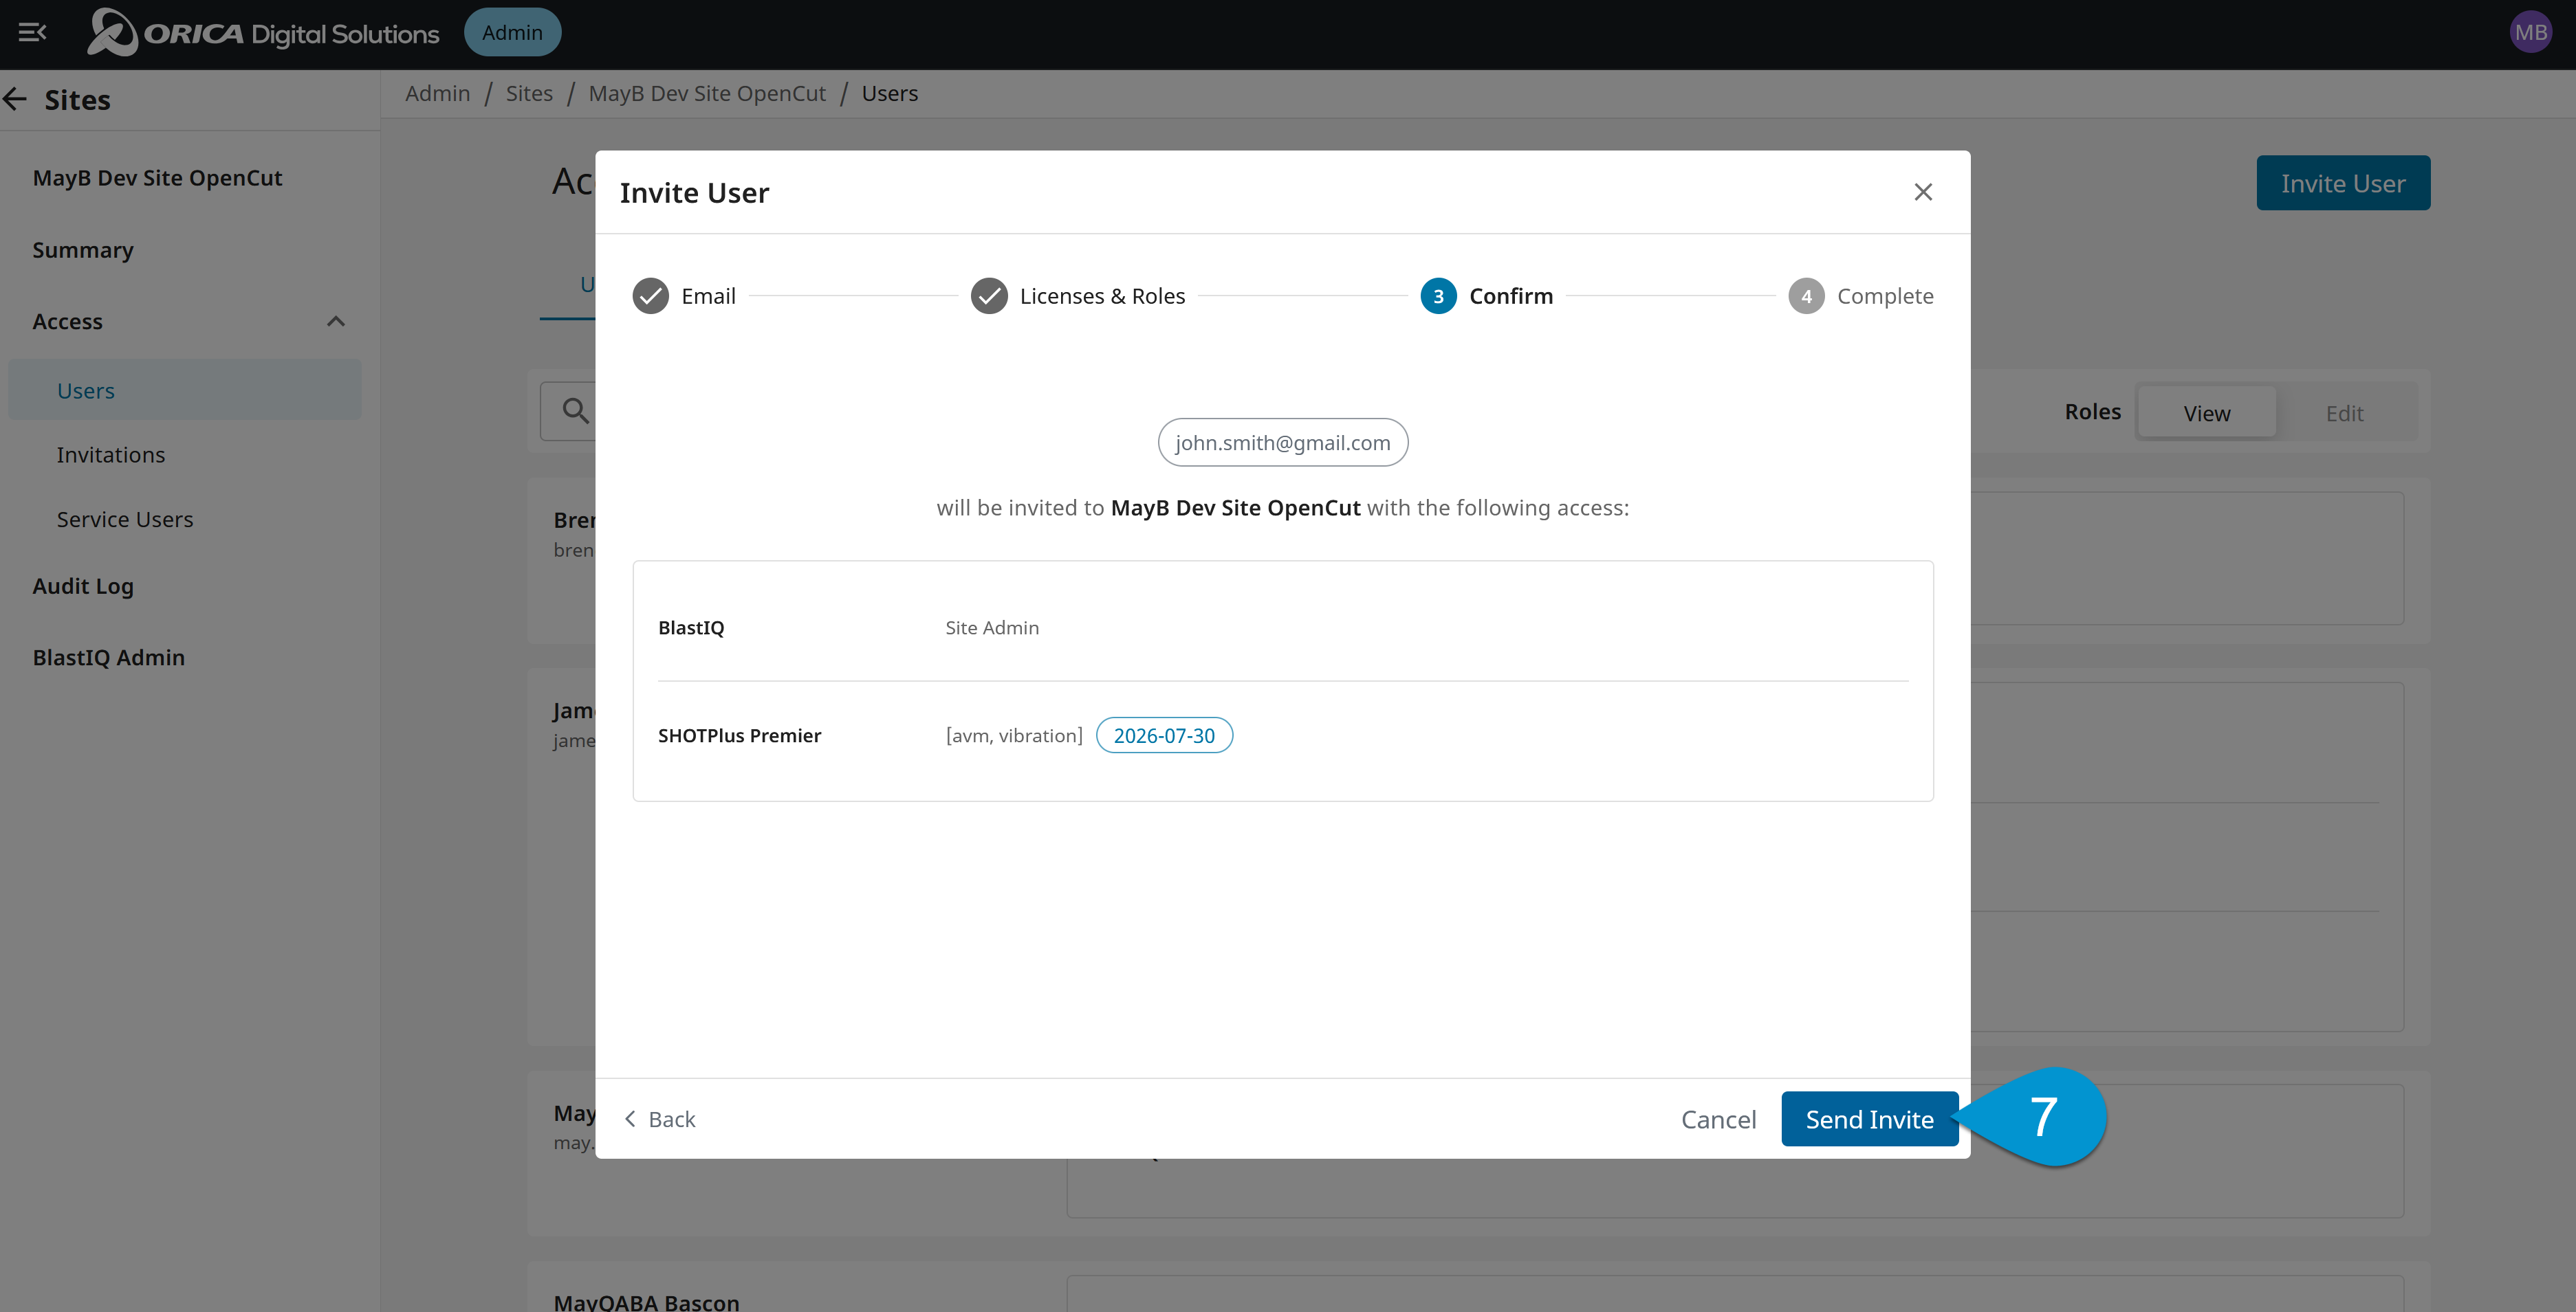The width and height of the screenshot is (2576, 1312).
Task: Click the Invite User button behind dialog
Action: tap(2343, 183)
